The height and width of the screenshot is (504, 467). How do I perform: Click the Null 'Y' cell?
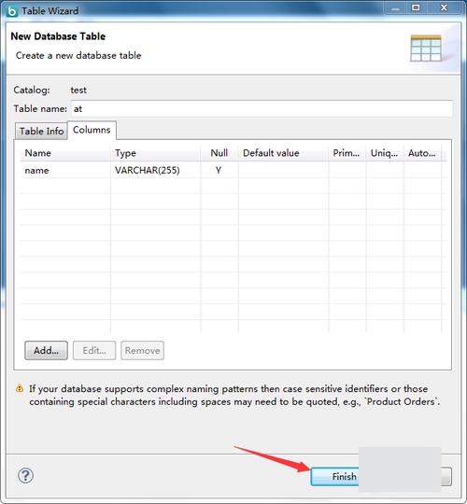point(219,170)
